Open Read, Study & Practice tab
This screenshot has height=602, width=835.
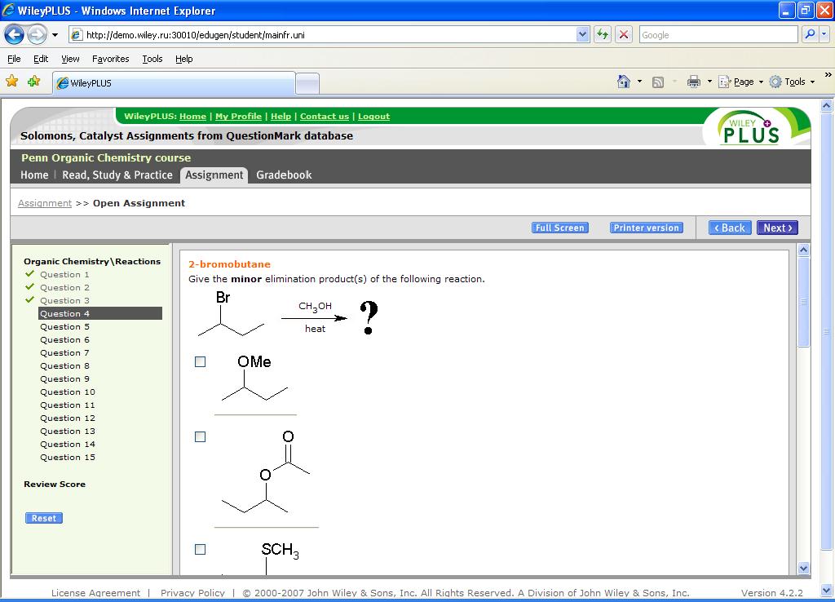tap(117, 175)
